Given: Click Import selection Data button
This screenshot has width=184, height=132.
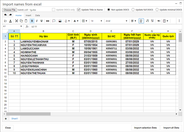Looking at the screenshot, I should tap(145, 128).
